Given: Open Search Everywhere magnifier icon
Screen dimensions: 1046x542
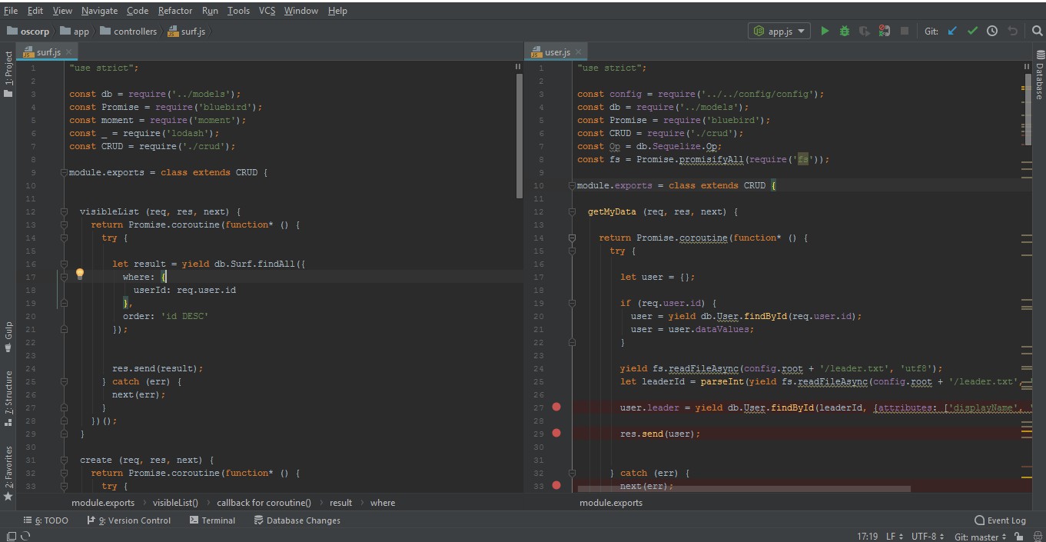Looking at the screenshot, I should click(x=1037, y=32).
